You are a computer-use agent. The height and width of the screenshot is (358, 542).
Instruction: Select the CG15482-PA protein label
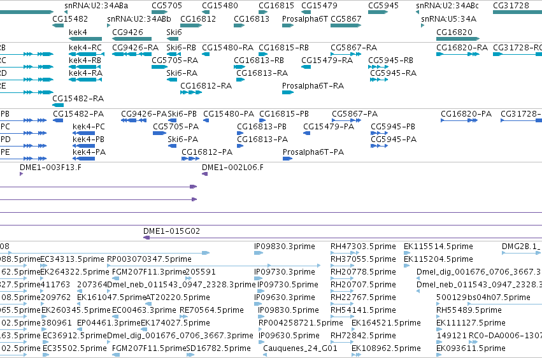pos(78,113)
